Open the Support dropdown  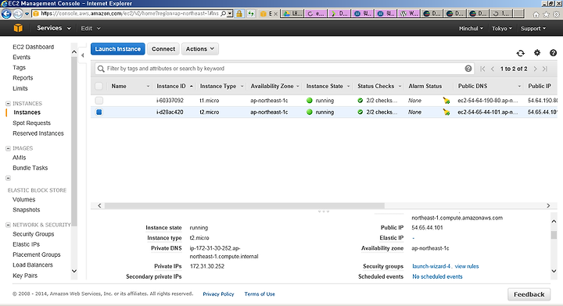coord(533,28)
